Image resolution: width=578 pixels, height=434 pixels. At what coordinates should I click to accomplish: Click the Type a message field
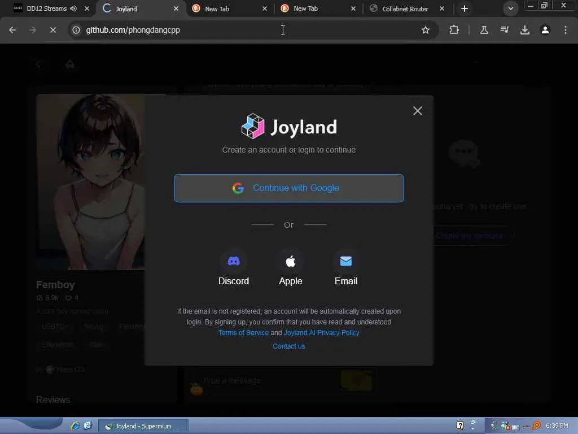click(x=269, y=380)
